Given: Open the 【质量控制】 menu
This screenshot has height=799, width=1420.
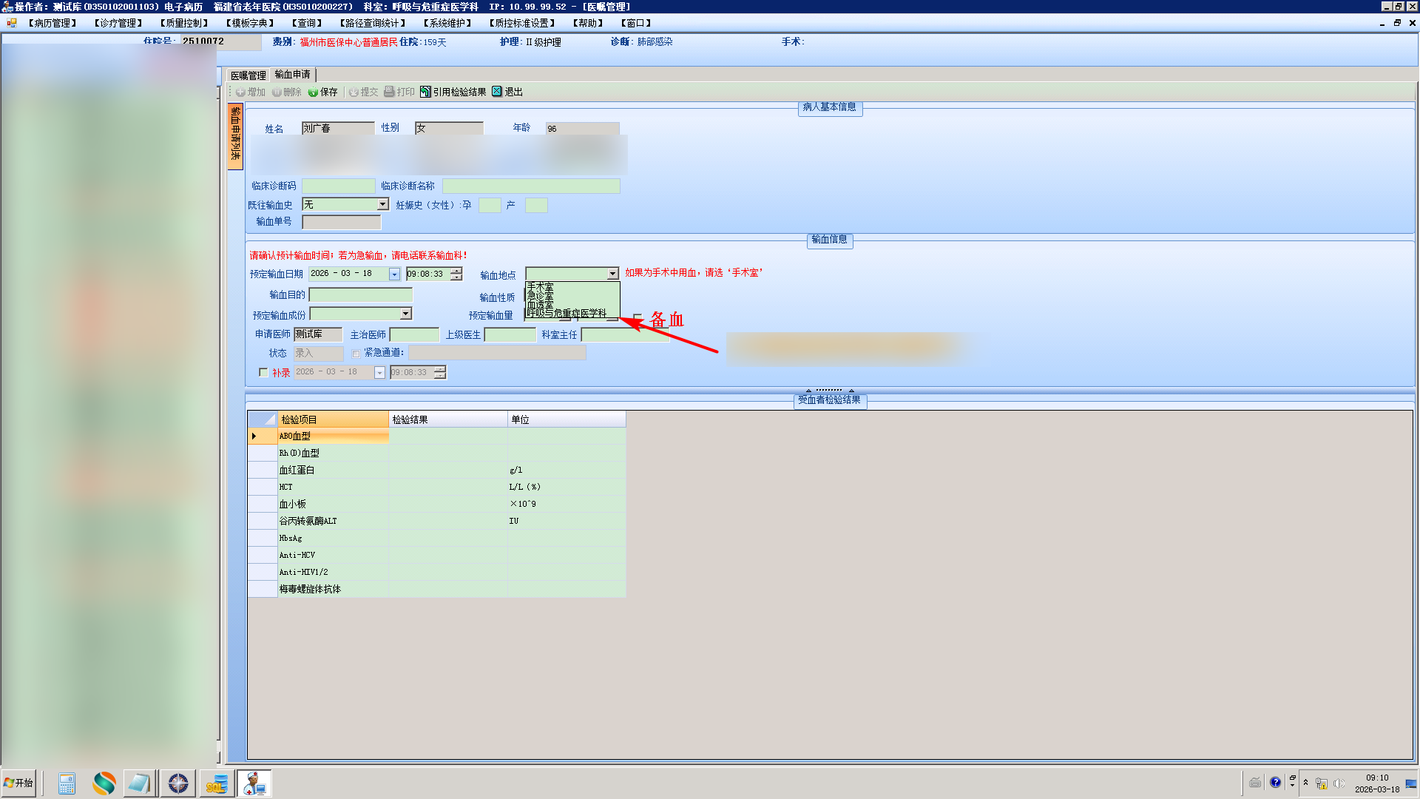Looking at the screenshot, I should [x=184, y=23].
